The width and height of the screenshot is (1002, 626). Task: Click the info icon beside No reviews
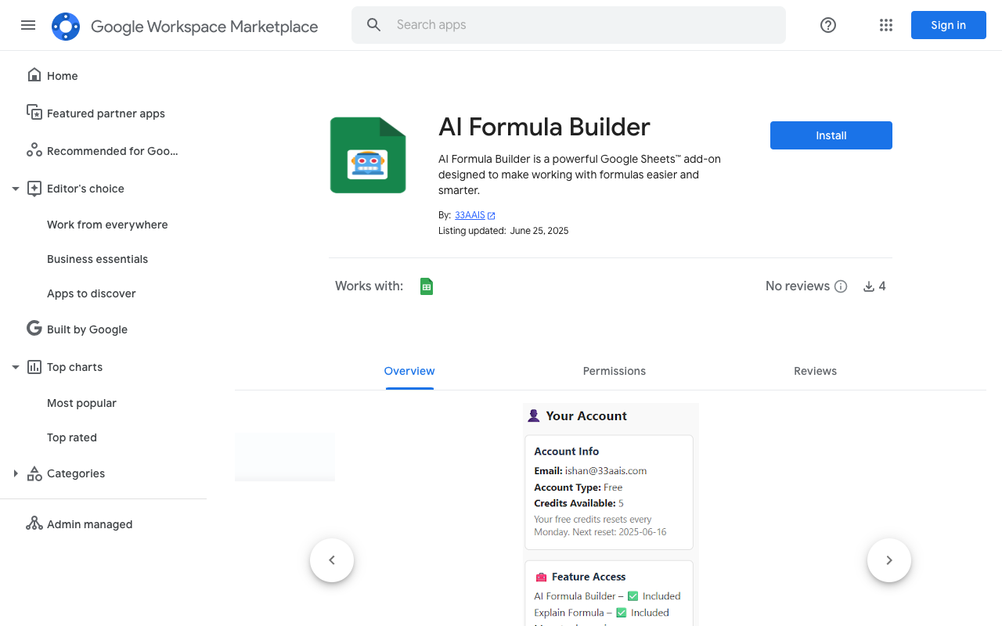tap(841, 286)
